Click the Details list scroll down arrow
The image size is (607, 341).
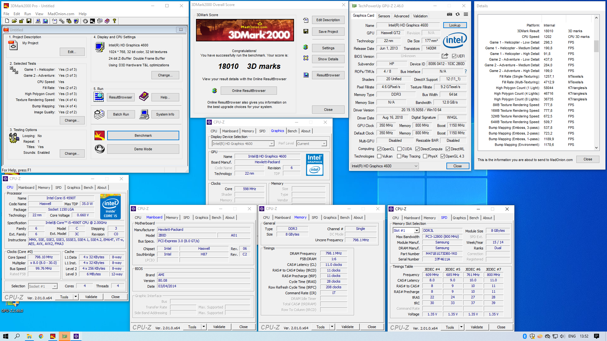596,147
